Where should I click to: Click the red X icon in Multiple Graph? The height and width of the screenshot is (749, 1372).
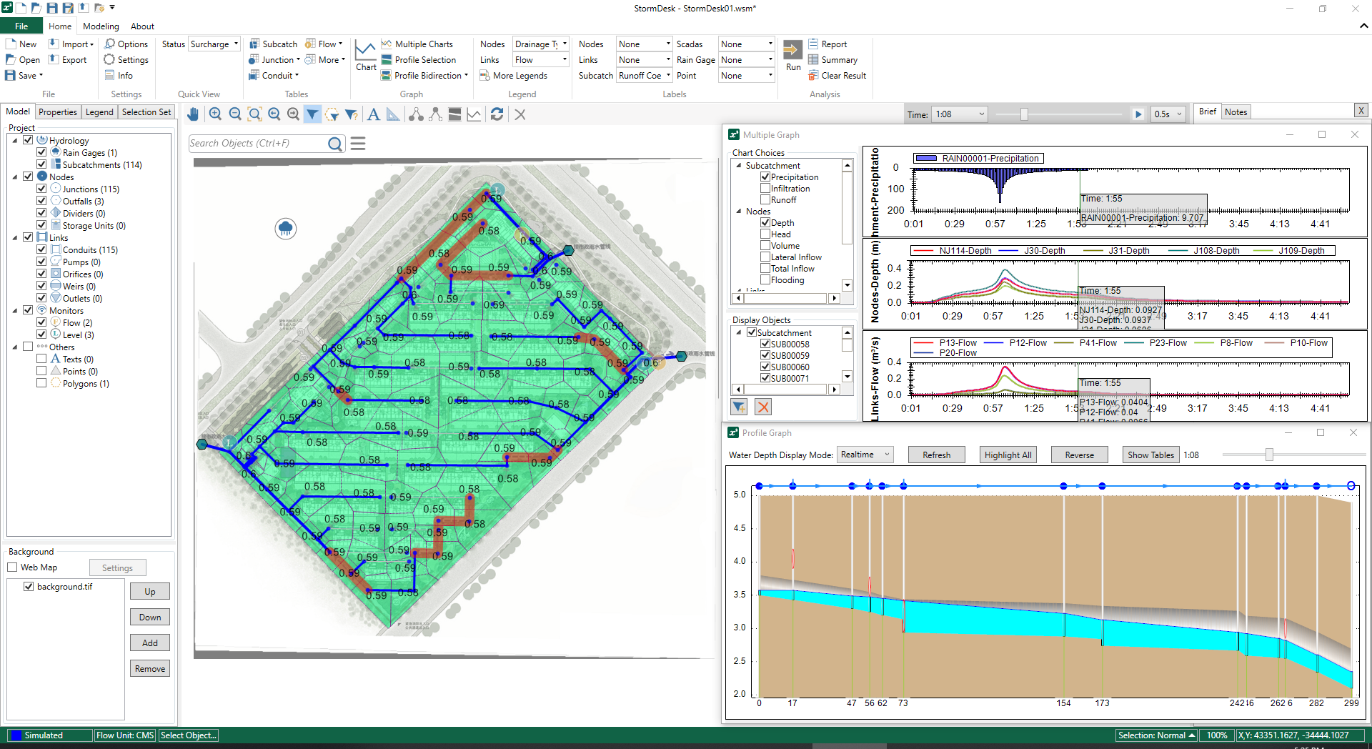click(763, 407)
